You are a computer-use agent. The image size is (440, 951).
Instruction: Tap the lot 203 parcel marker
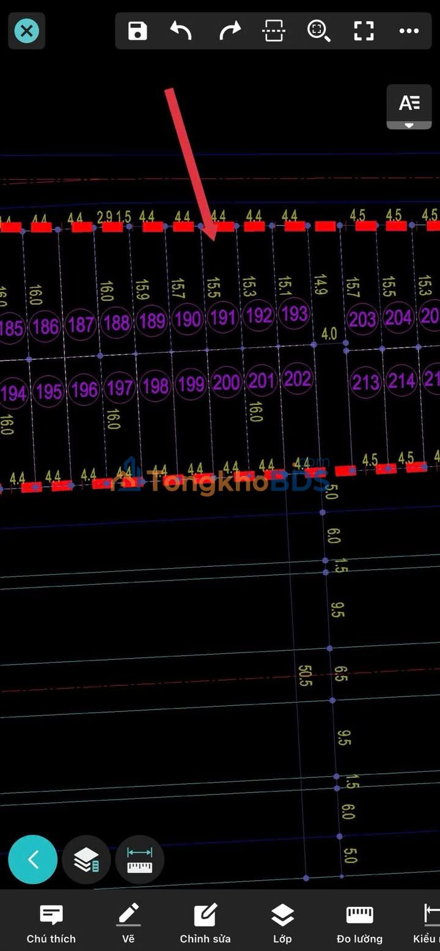click(362, 319)
